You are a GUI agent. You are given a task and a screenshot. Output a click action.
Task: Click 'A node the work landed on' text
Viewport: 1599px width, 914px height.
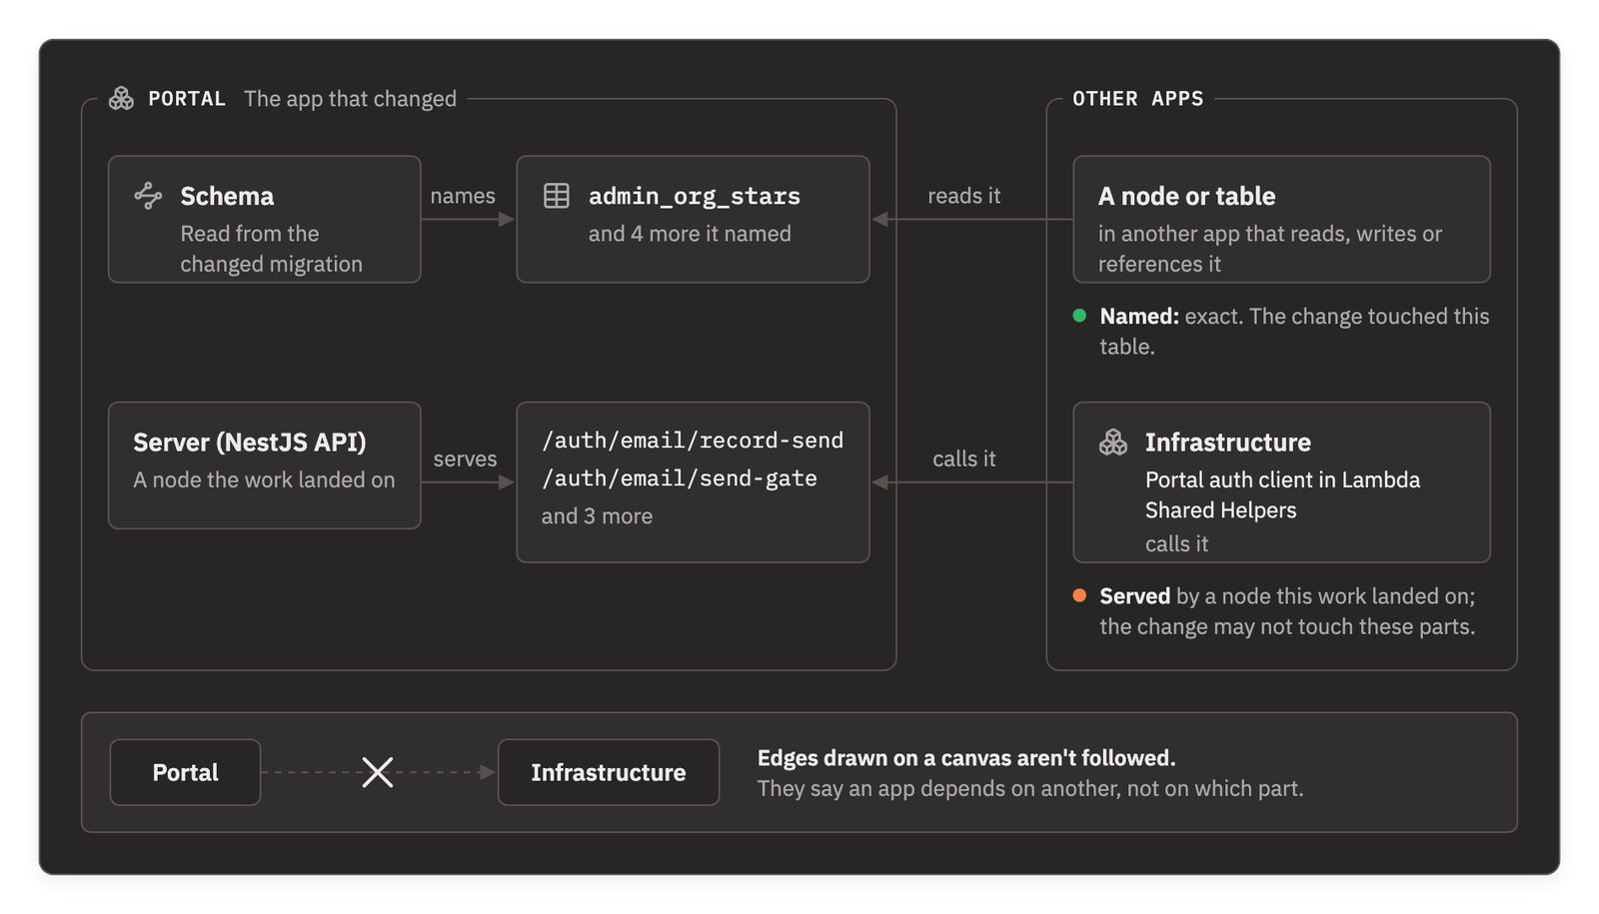coord(264,480)
